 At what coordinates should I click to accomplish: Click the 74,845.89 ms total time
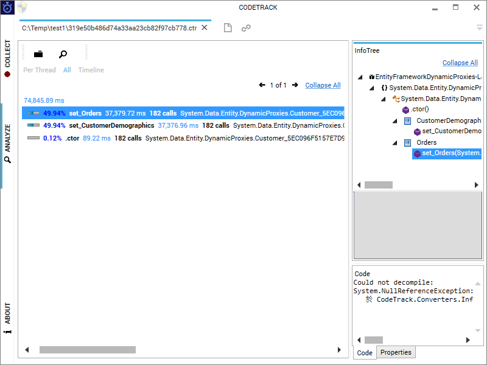(44, 100)
